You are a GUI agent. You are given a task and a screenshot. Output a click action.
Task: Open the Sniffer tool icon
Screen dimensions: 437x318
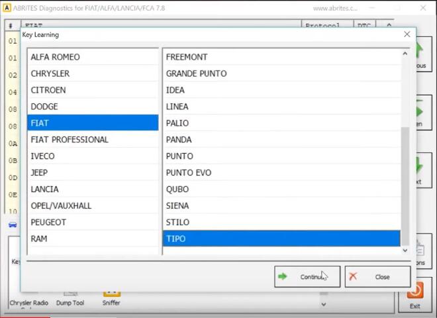pos(111,299)
